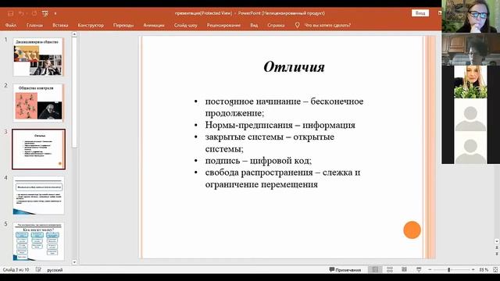The height and width of the screenshot is (281, 500).
Task: Click the zoom slider handle
Action: pyautogui.click(x=448, y=270)
